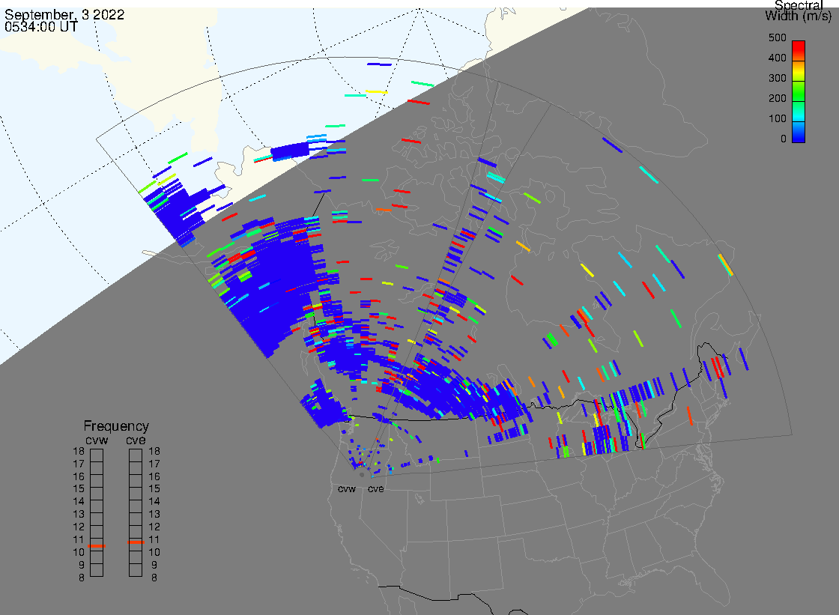The image size is (839, 615).
Task: Click the time stamp 0534:00 UT
Action: coord(41,27)
